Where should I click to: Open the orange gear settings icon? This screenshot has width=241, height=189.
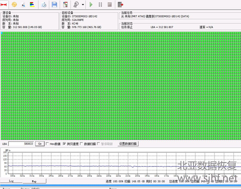click(14, 4)
